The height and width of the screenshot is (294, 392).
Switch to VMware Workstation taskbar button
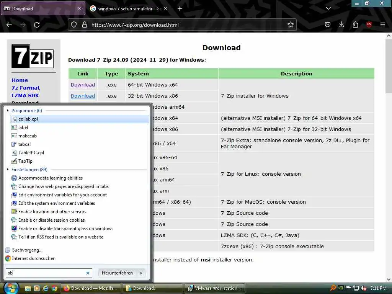215,289
